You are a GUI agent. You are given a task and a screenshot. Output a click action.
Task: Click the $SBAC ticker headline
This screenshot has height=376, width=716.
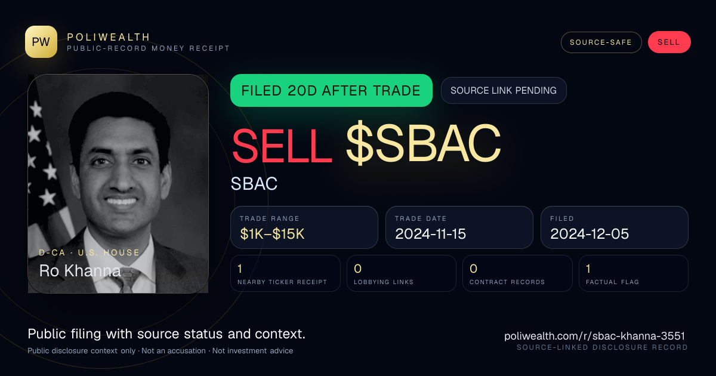coord(423,144)
